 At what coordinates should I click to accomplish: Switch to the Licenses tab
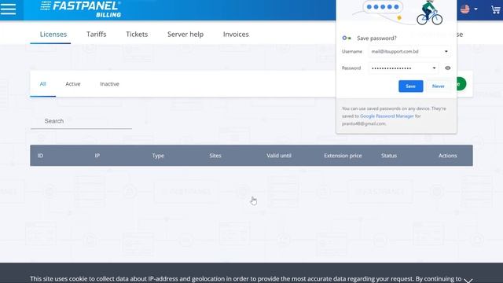pos(53,35)
